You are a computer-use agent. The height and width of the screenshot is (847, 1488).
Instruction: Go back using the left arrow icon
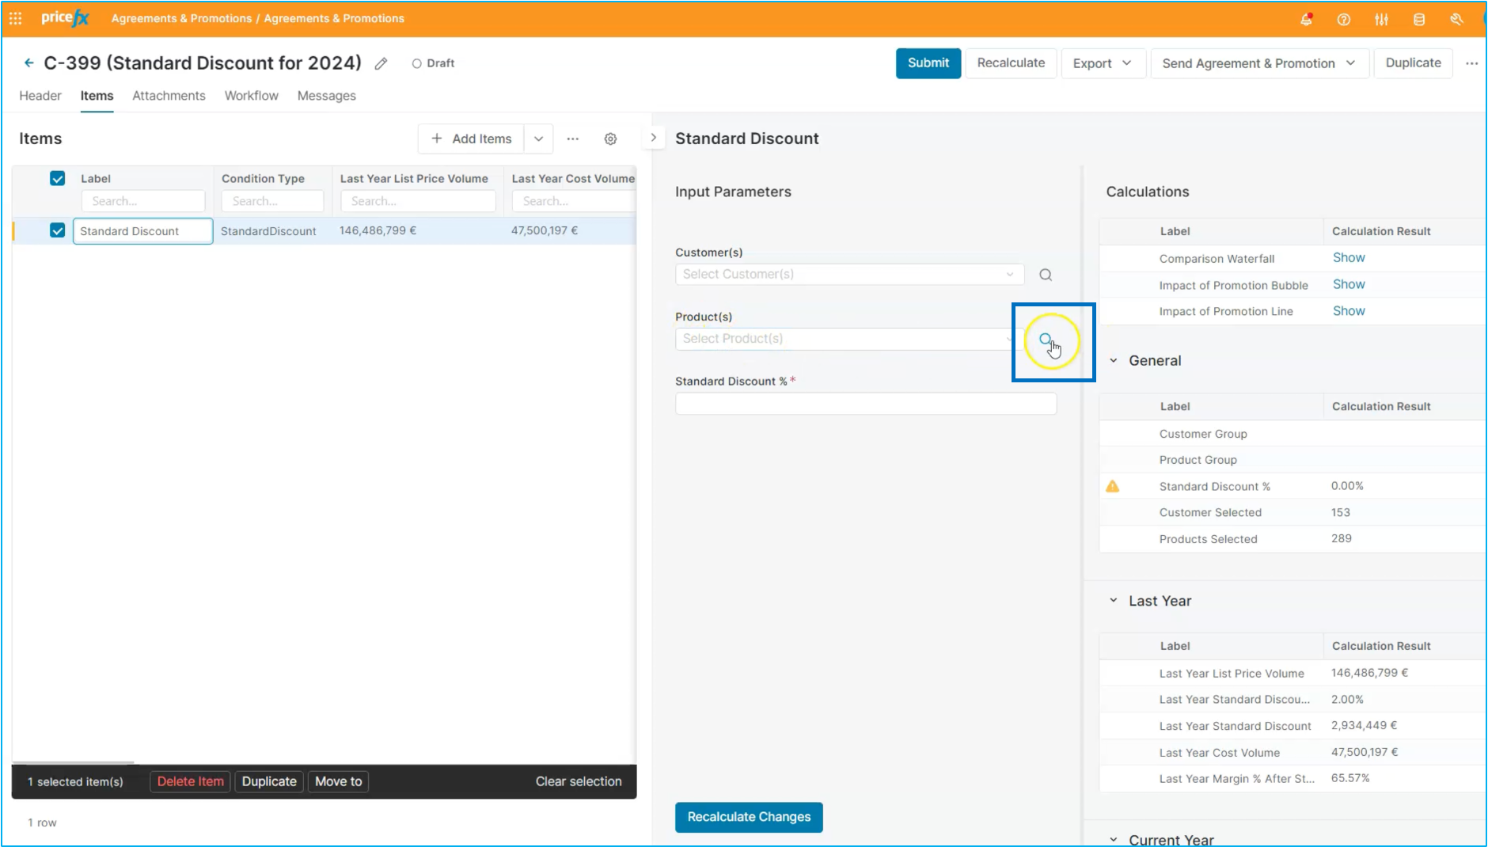pyautogui.click(x=29, y=63)
